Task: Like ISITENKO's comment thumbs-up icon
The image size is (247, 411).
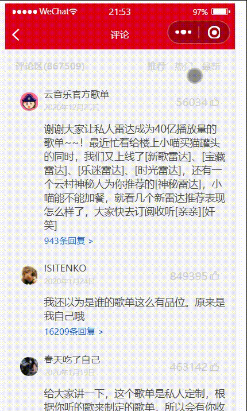Action: pyautogui.click(x=215, y=276)
